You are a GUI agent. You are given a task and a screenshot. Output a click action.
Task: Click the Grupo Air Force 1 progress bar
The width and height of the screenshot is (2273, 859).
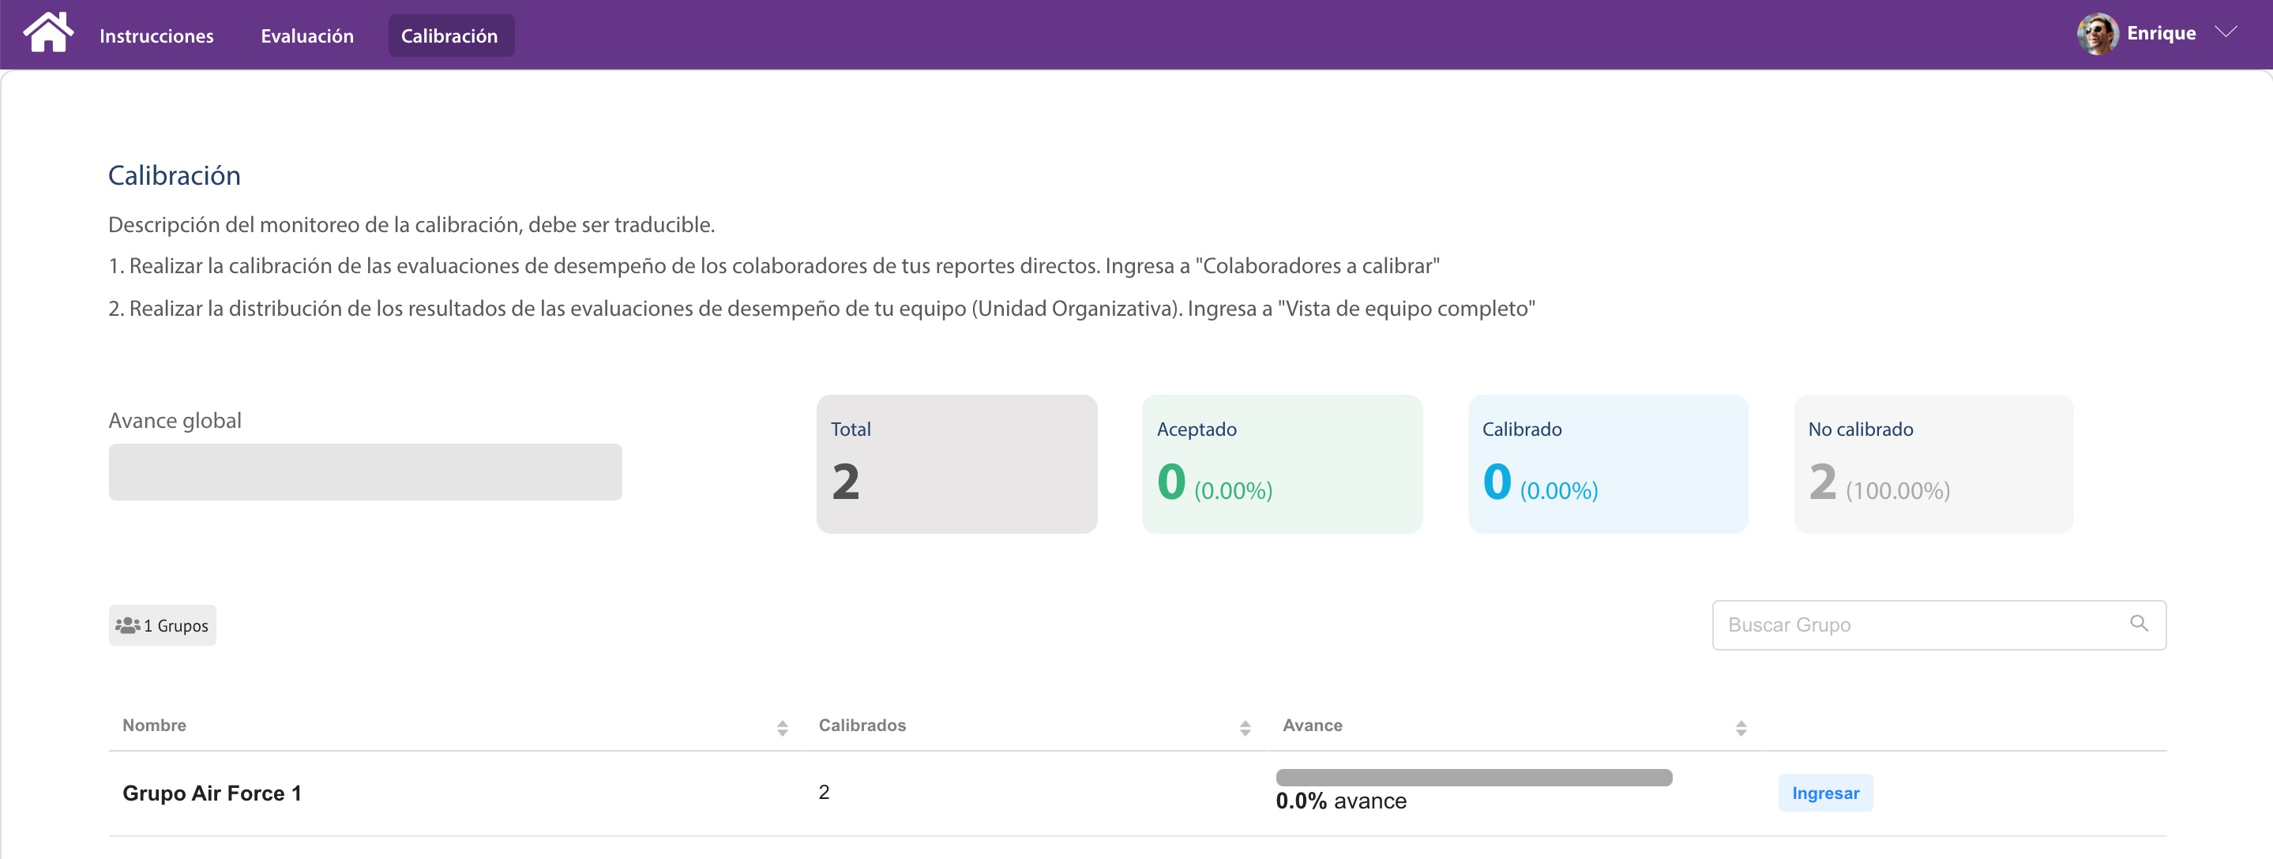pos(1474,778)
